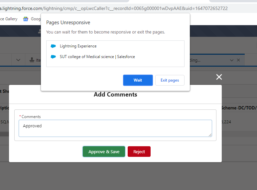Click the Add Comments heading
This screenshot has width=257, height=190.
click(115, 95)
